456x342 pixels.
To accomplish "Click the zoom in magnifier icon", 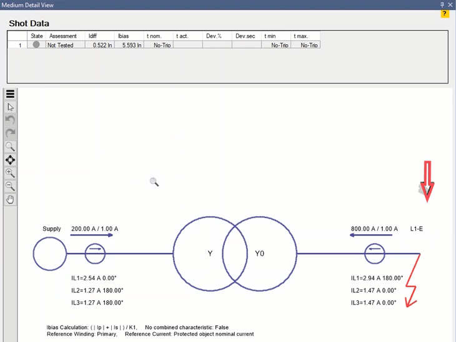I will tap(10, 173).
